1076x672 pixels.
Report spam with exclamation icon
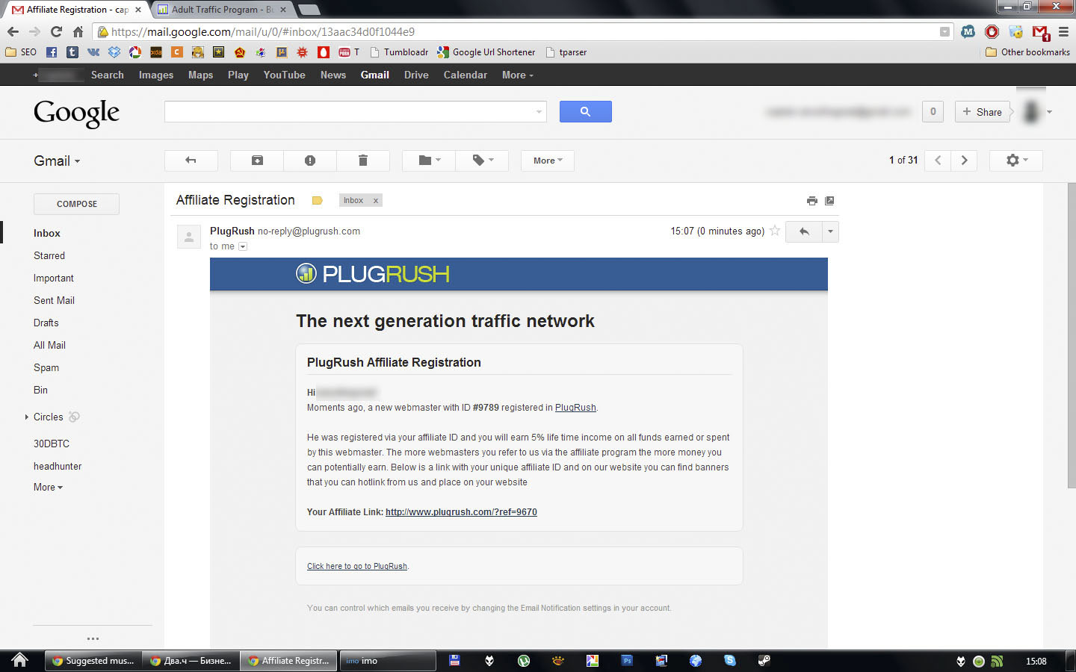tap(310, 161)
